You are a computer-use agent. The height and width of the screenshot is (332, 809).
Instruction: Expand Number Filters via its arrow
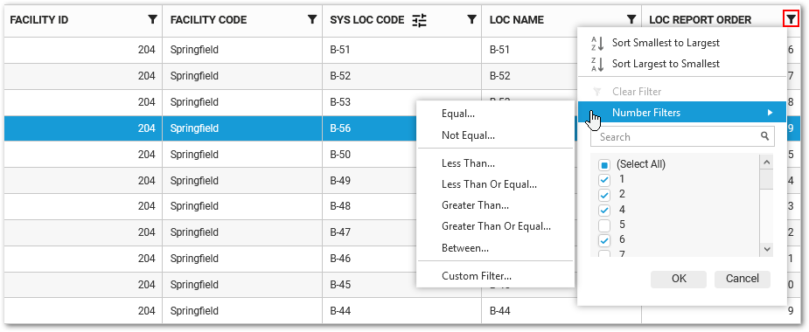(770, 113)
